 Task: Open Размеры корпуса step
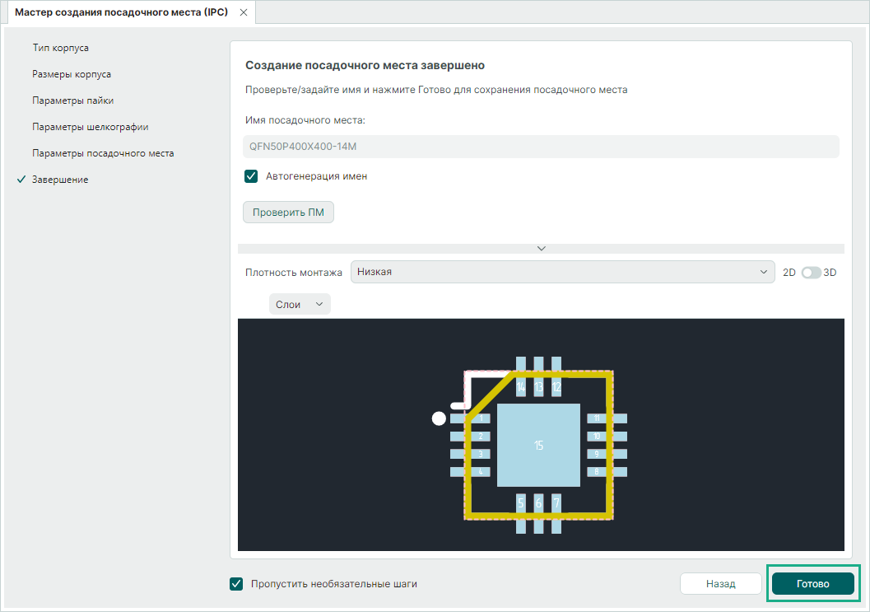click(72, 74)
